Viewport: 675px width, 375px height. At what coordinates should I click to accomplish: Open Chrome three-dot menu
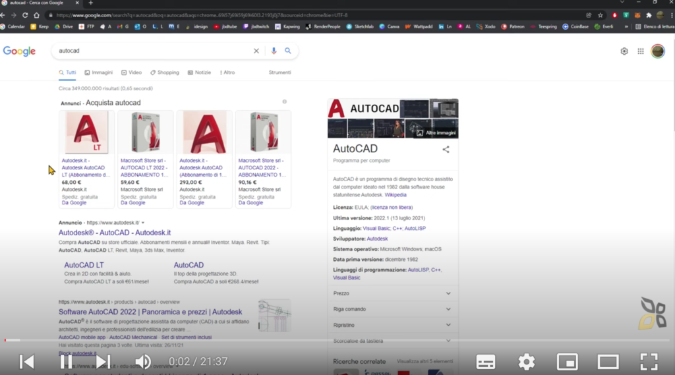pos(672,15)
